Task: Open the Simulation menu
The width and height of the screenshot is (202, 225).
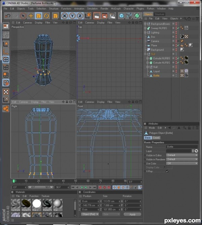Action: coord(92,9)
